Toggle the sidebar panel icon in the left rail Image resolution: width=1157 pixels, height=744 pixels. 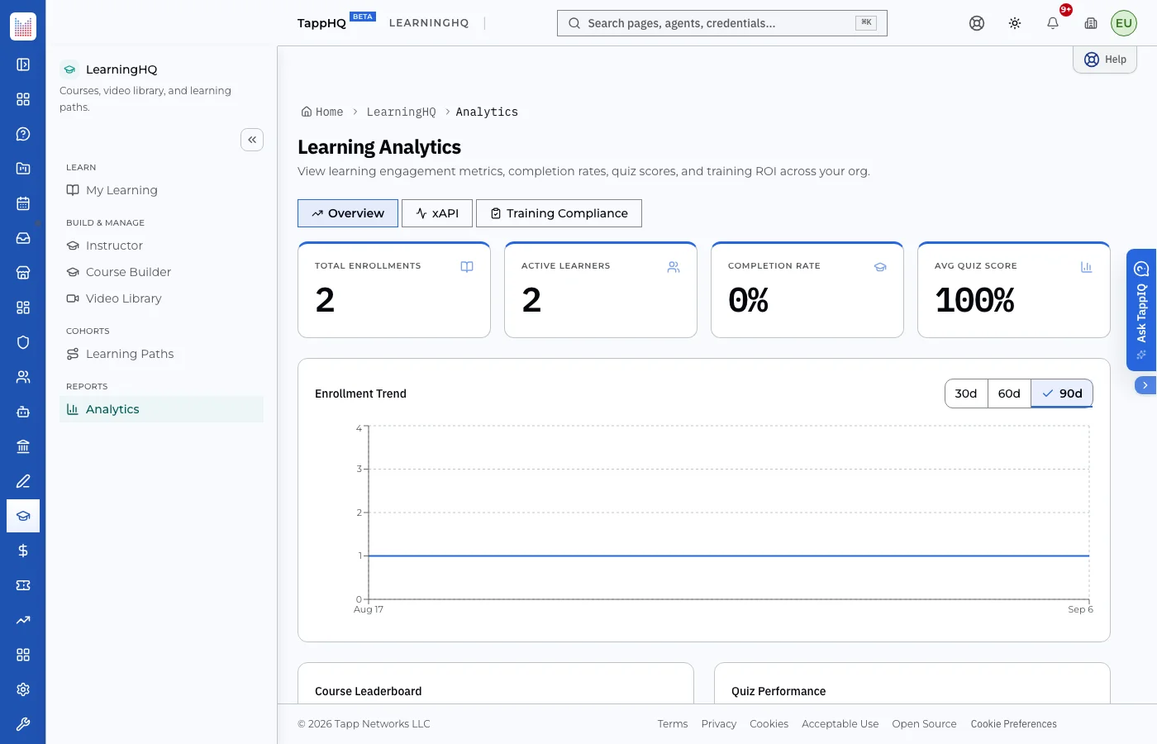pyautogui.click(x=23, y=64)
